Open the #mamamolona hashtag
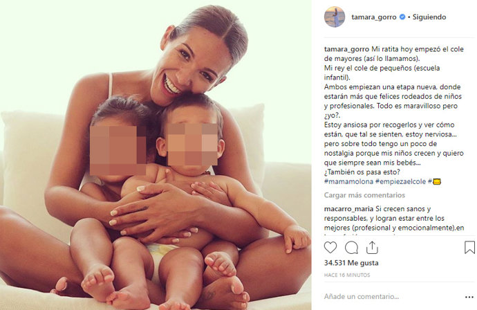Image resolution: width=477 pixels, height=310 pixels. coord(348,182)
